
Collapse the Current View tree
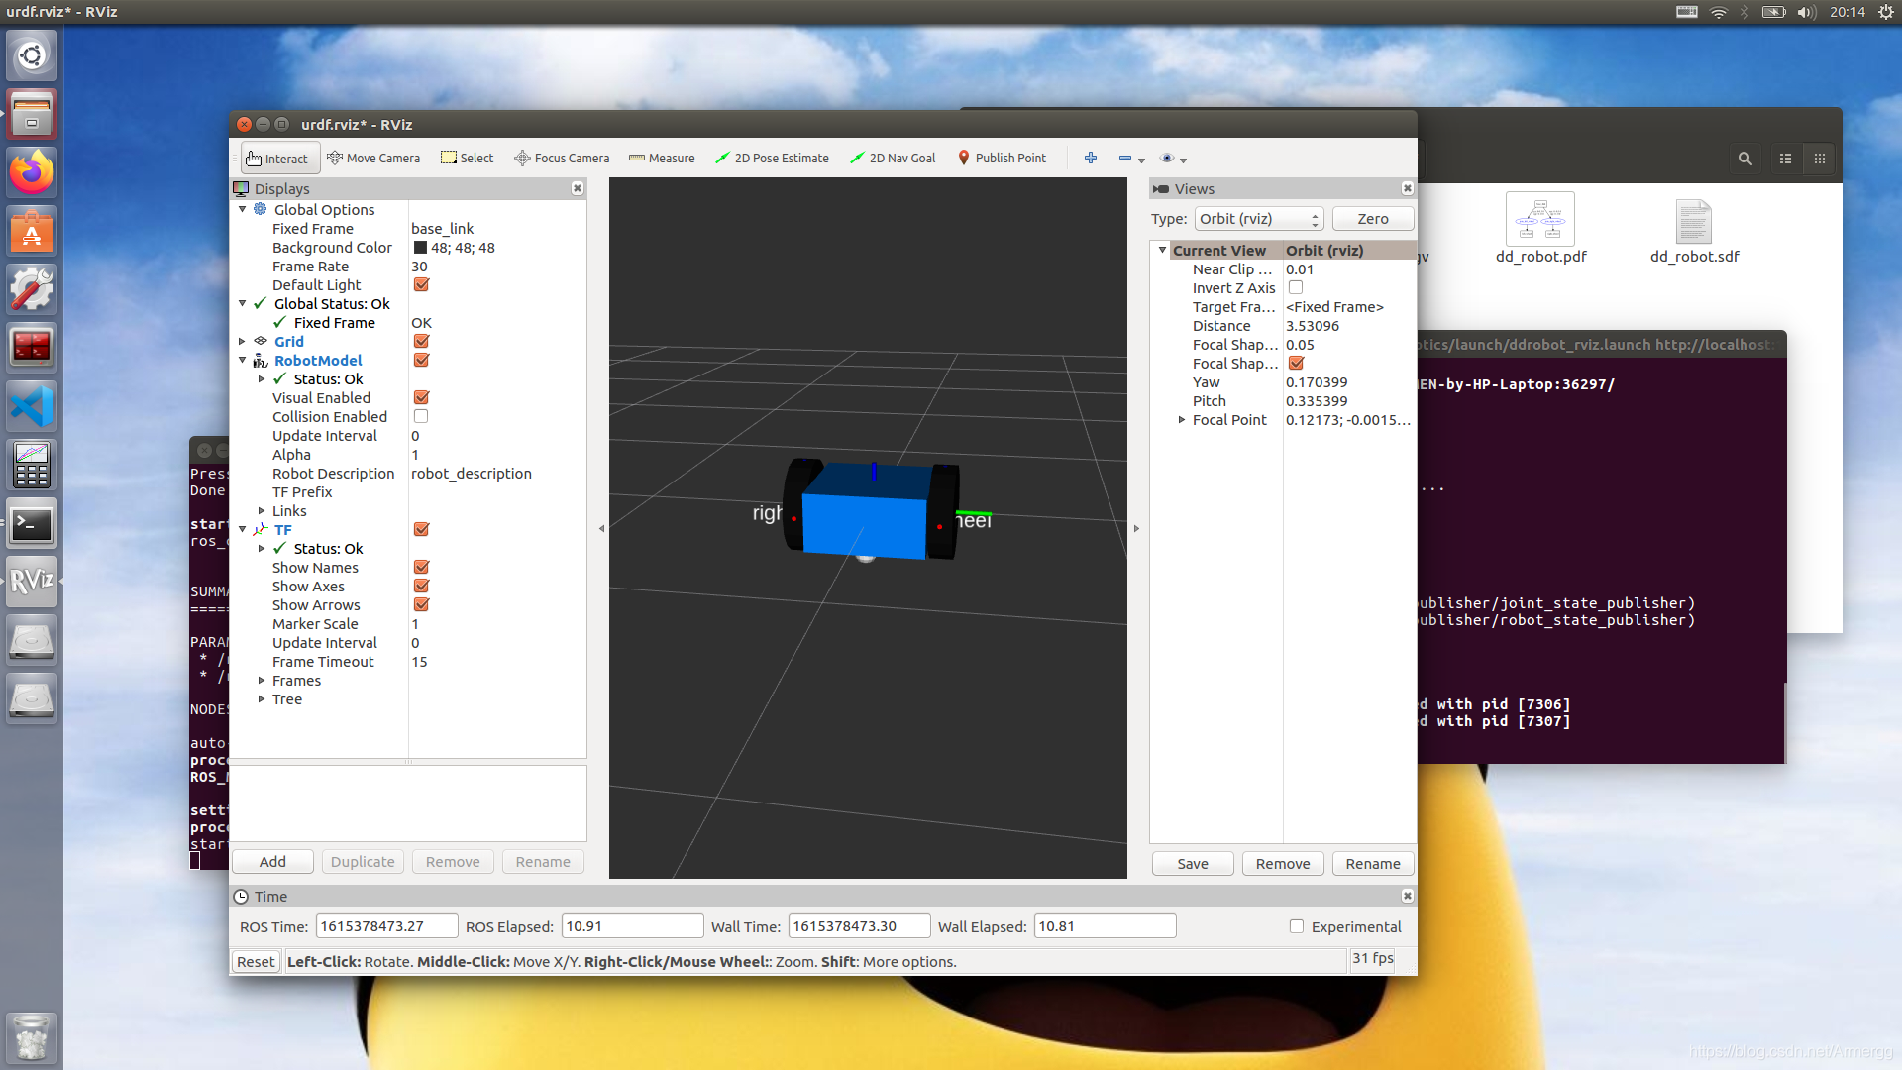pyautogui.click(x=1163, y=251)
